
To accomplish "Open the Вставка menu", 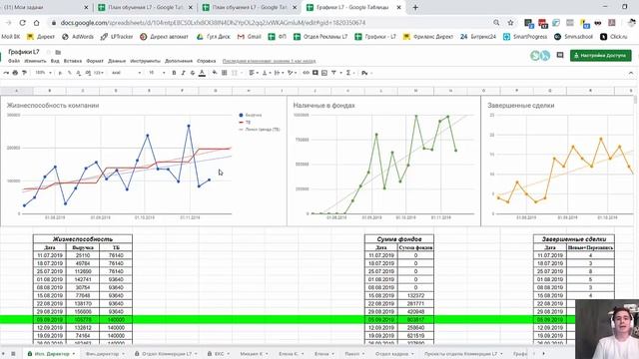I will click(73, 61).
